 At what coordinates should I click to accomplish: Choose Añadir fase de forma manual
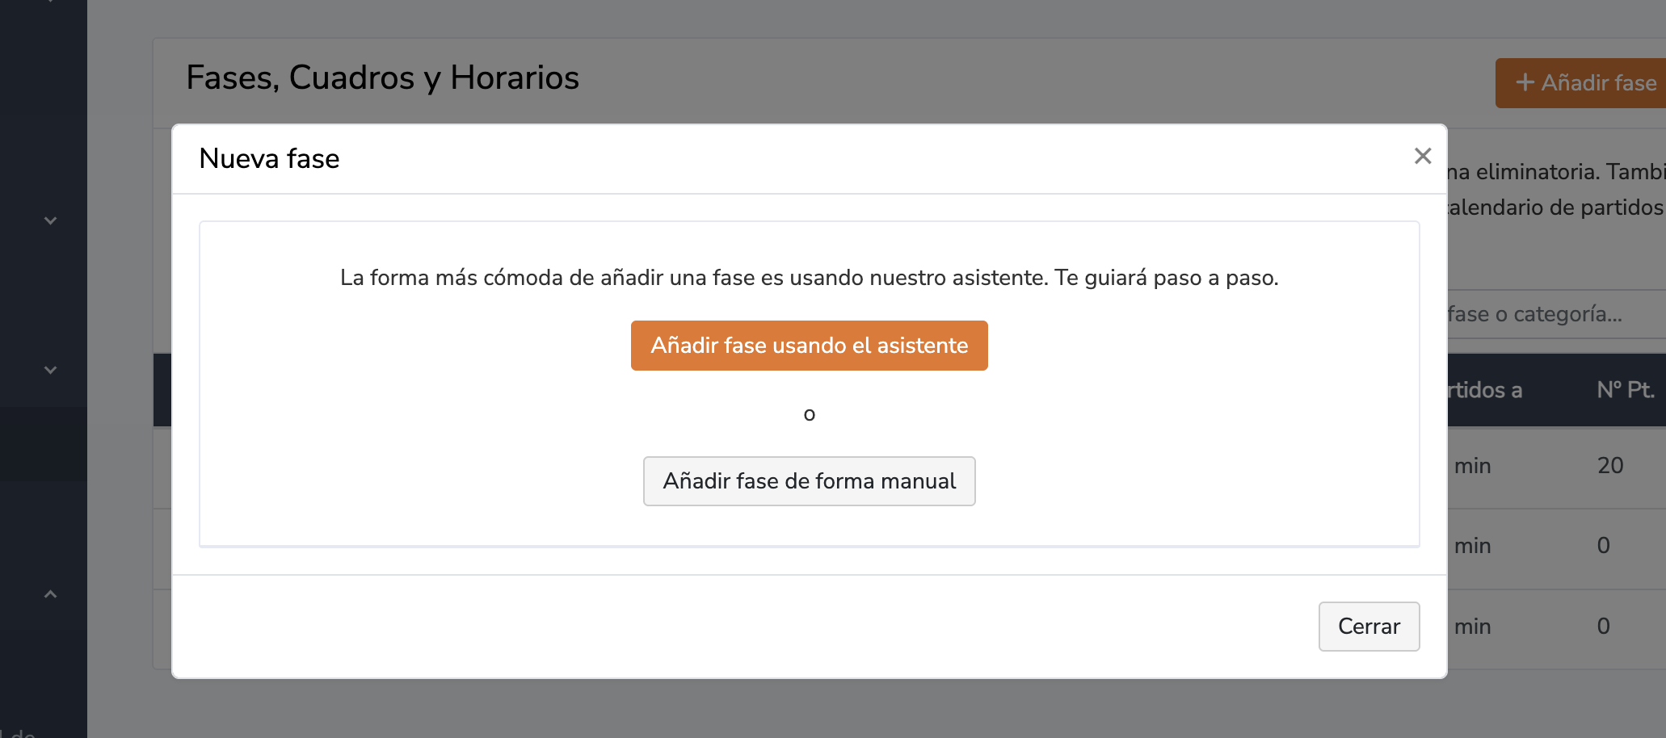point(809,481)
